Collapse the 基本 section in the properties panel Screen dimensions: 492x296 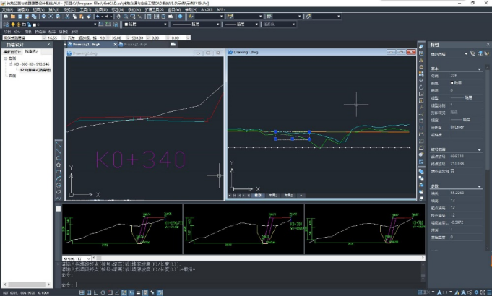click(480, 69)
